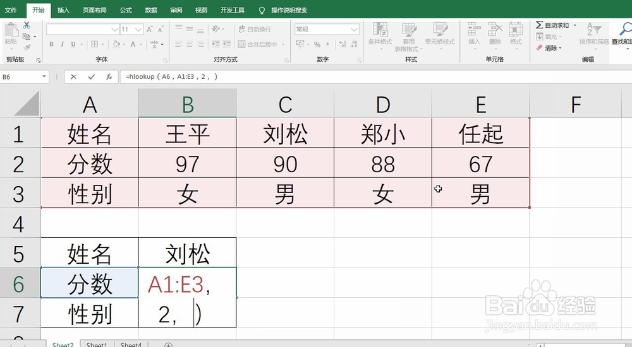This screenshot has width=632, height=347.
Task: Click 合并后居中 merge and center button
Action: pyautogui.click(x=257, y=44)
